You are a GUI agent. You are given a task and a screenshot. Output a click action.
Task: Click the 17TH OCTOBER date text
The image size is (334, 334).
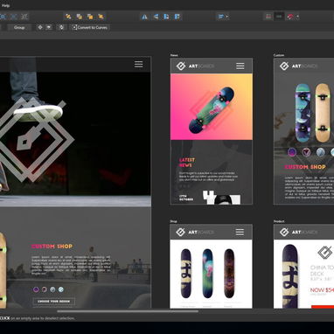186,198
